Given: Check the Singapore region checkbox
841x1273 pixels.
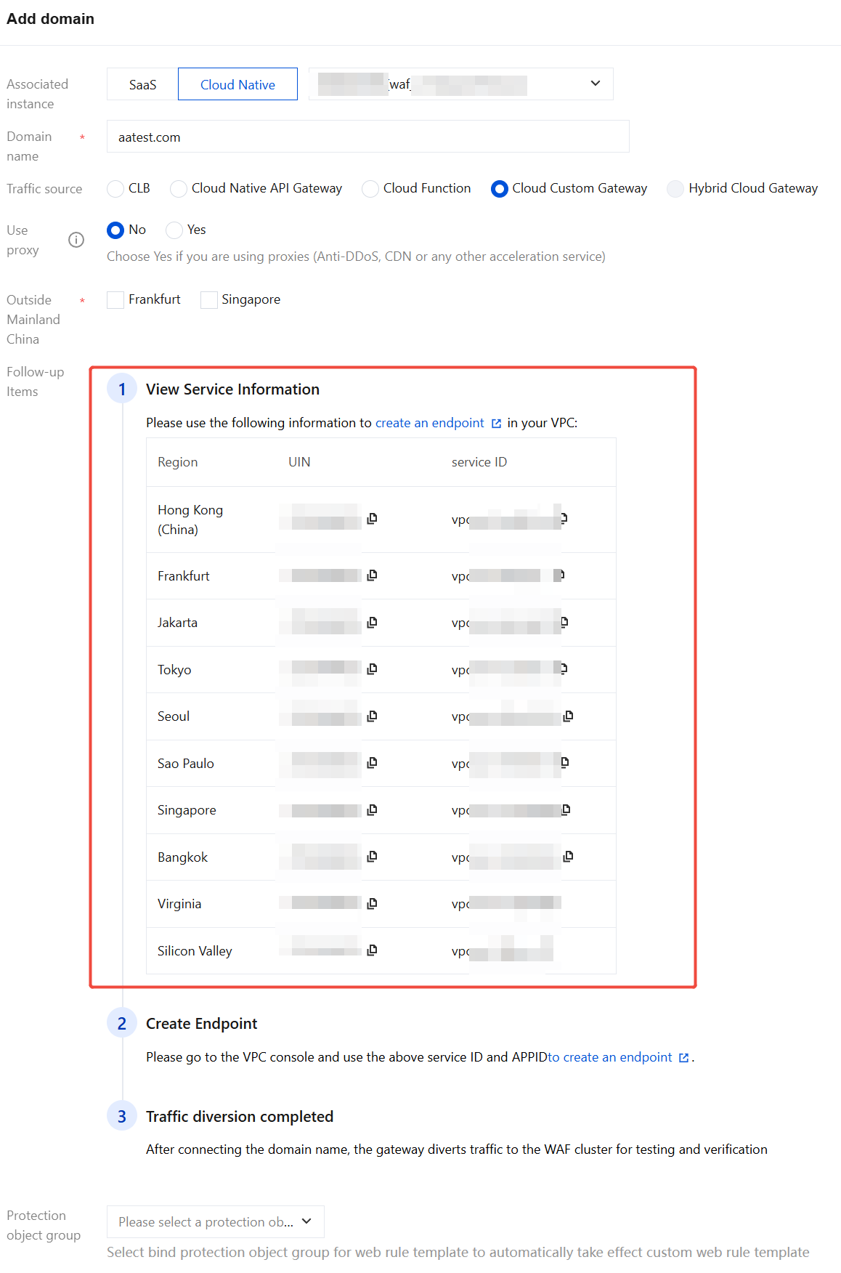Looking at the screenshot, I should [x=209, y=300].
